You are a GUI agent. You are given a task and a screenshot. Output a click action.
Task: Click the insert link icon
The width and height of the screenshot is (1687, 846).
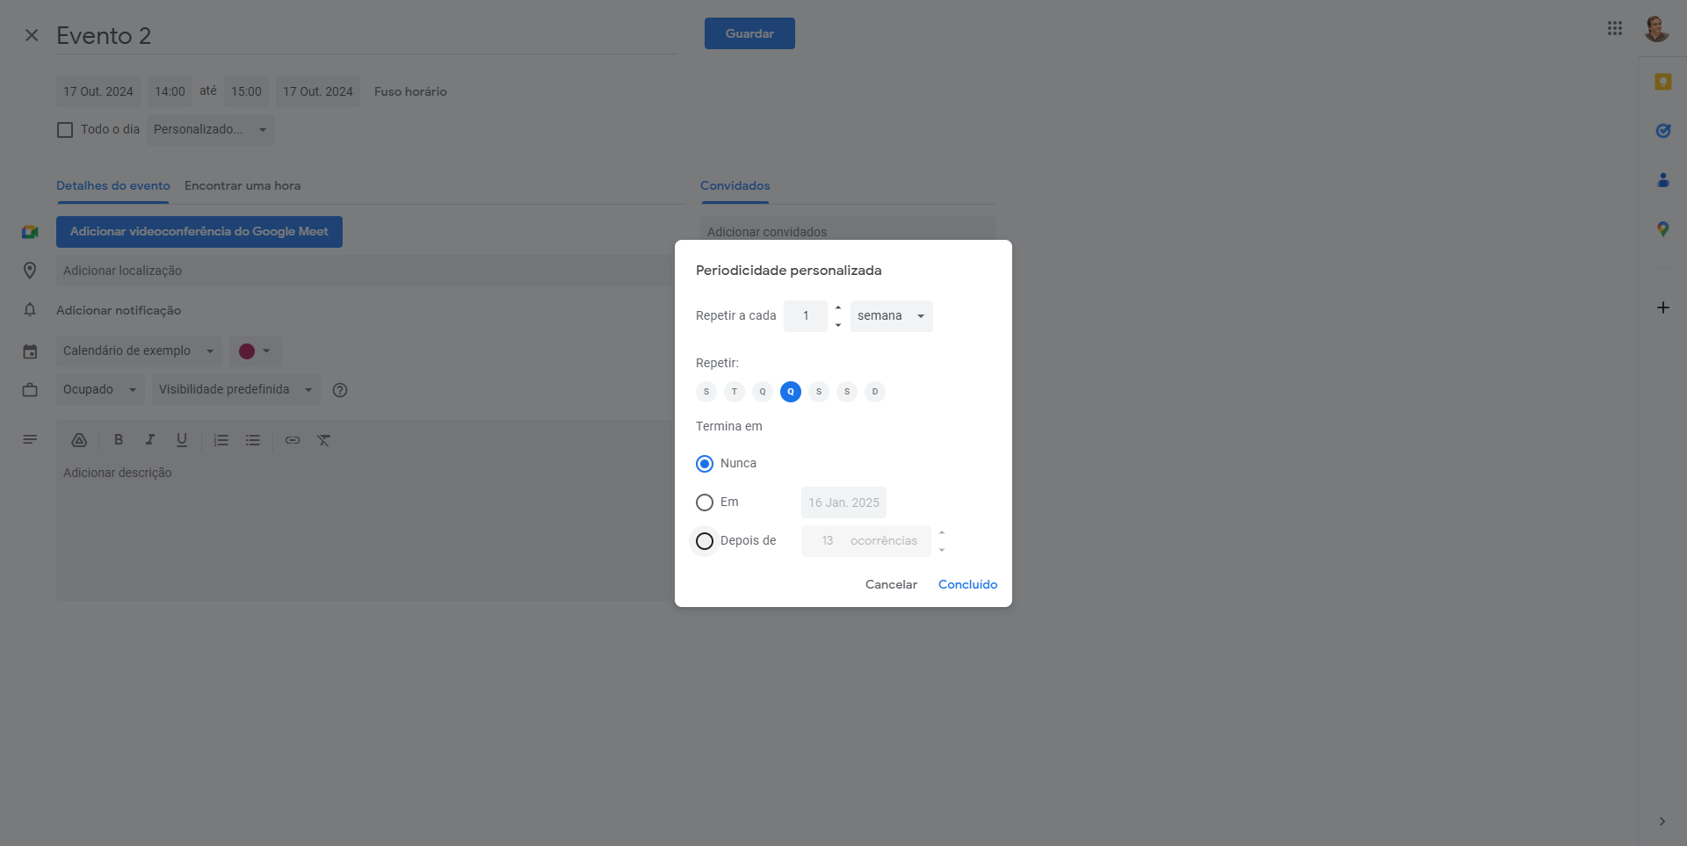coord(293,440)
